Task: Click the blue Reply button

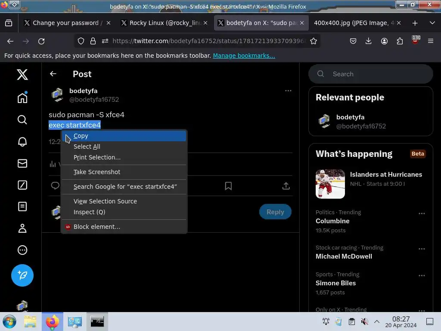Action: (x=275, y=212)
